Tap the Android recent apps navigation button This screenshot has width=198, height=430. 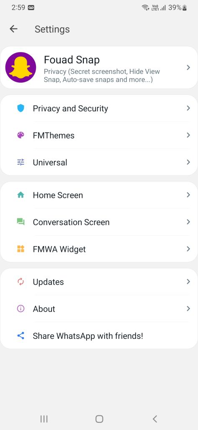(44, 419)
